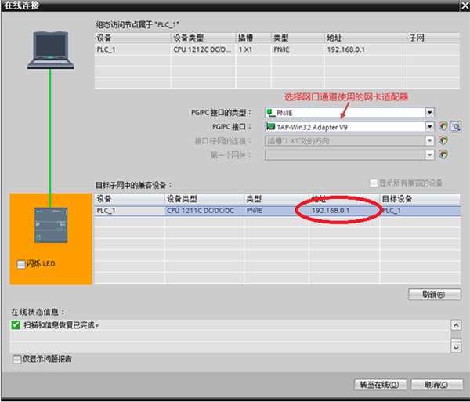Click the 转至在线(G) button

coord(380,385)
